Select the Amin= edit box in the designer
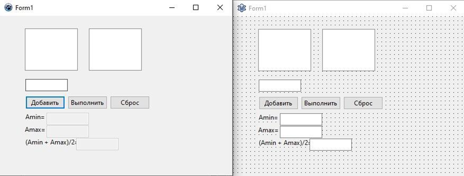The height and width of the screenshot is (176, 464). click(x=301, y=120)
